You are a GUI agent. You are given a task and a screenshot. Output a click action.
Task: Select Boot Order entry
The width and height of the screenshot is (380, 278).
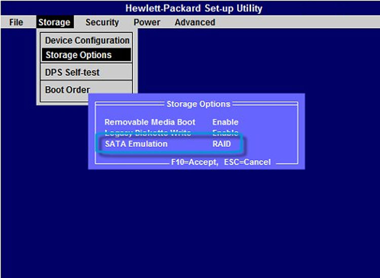(x=67, y=90)
